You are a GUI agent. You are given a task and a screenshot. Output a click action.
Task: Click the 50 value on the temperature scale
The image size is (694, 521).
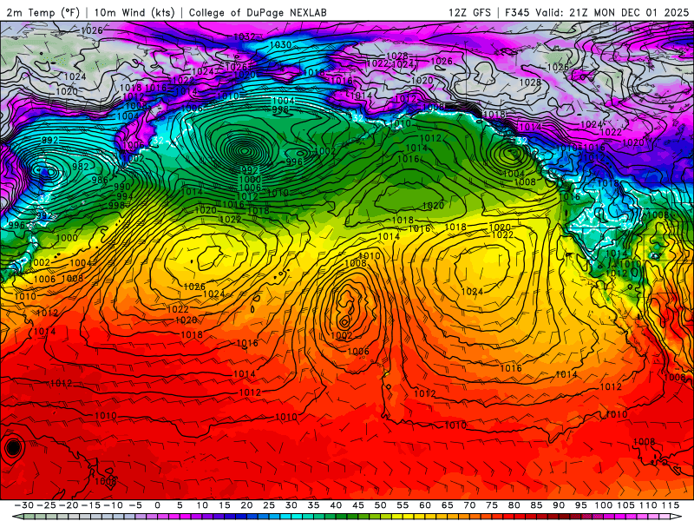point(380,505)
